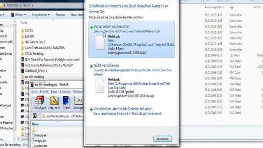
Task: Expand arrow after GTA IV breadcrumb
Action: [33, 5]
